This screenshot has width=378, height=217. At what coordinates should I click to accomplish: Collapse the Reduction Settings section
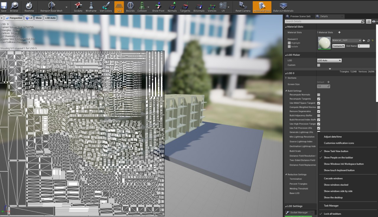(286, 174)
